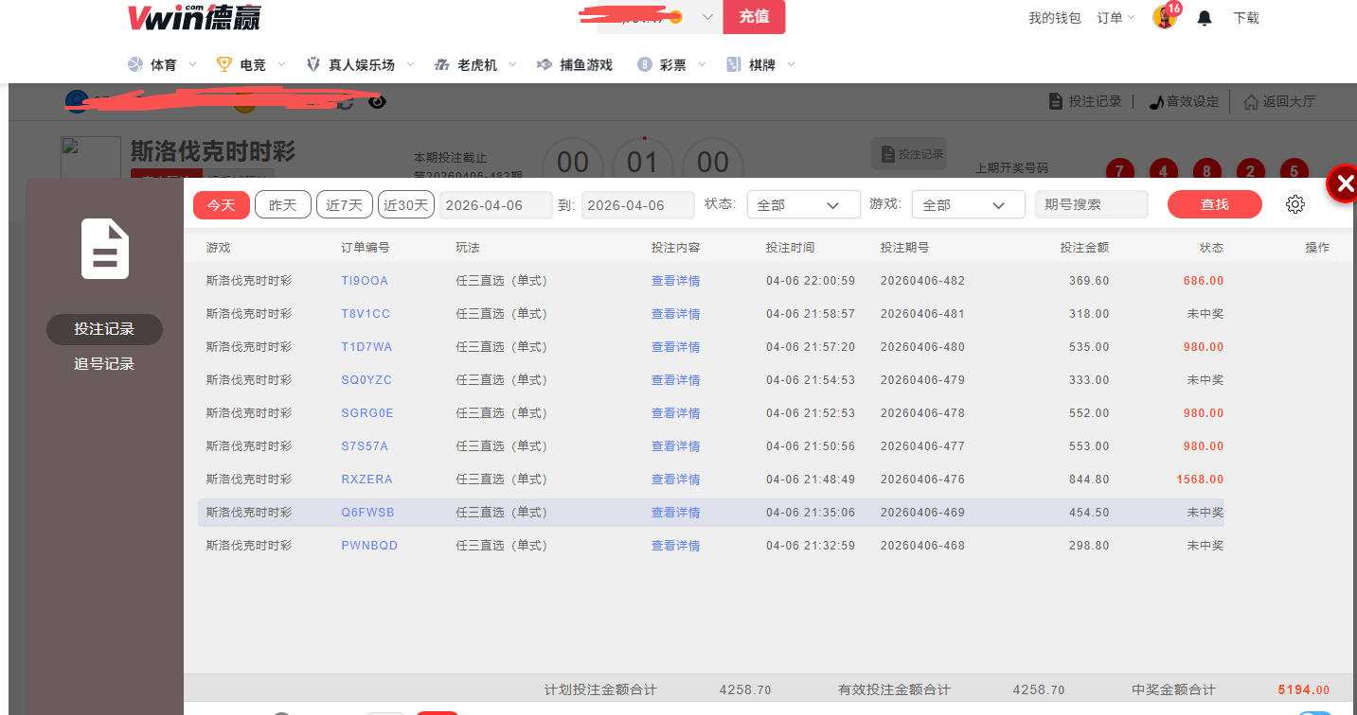Select the 近7天 date filter
The height and width of the screenshot is (715, 1357).
point(344,205)
